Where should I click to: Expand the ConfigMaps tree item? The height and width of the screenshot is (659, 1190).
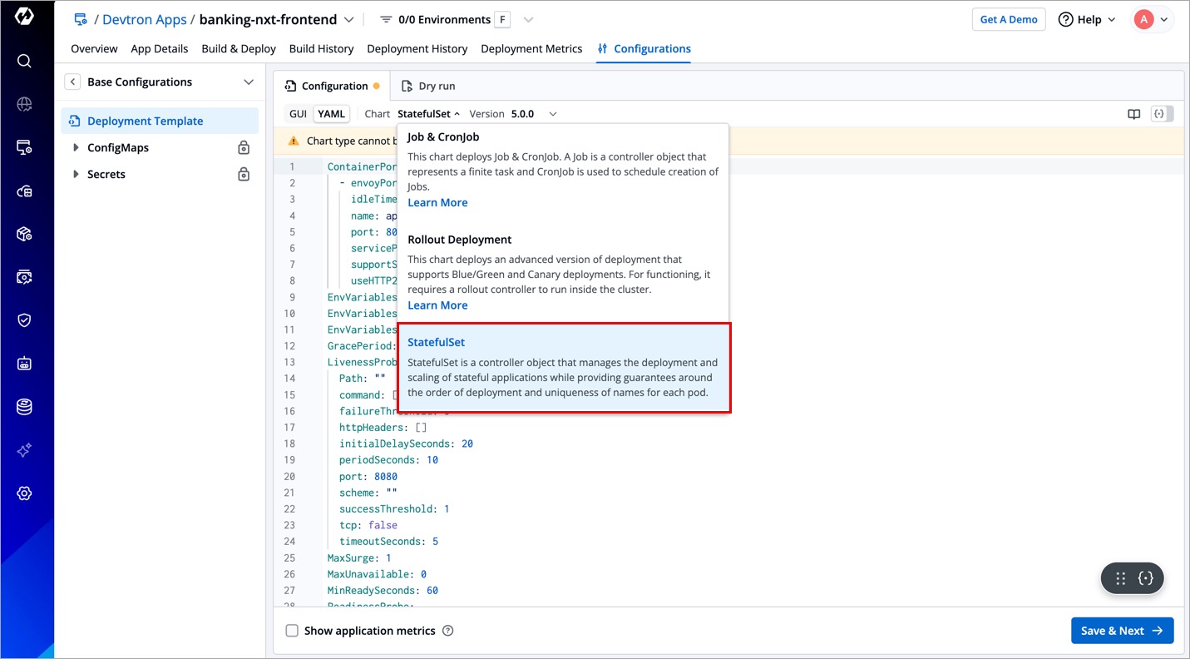pos(76,148)
